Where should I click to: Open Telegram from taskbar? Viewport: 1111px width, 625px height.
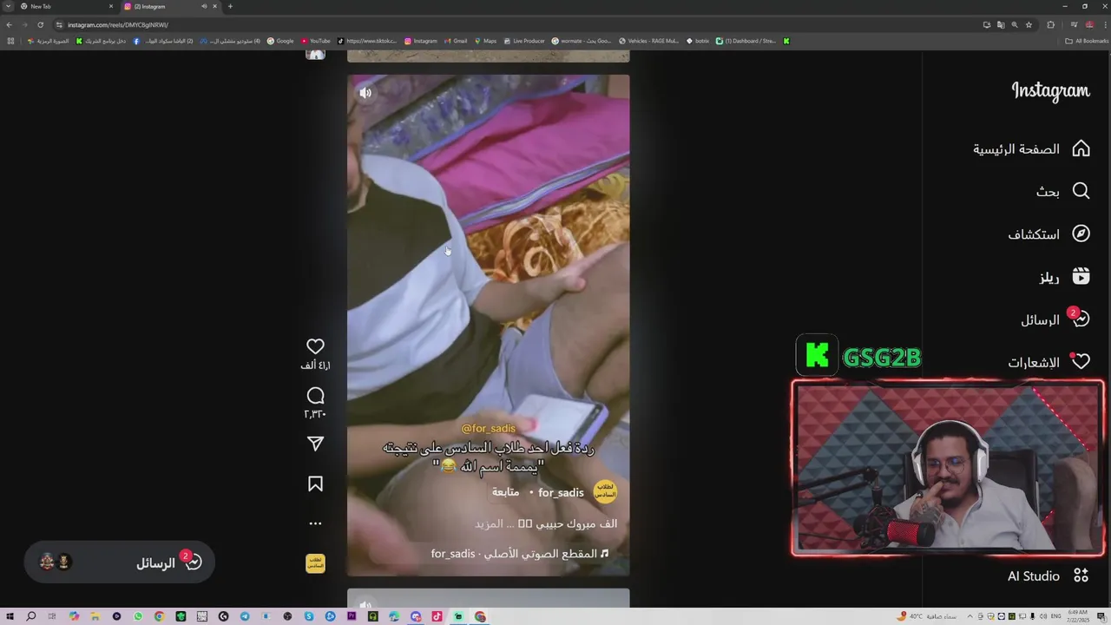pos(245,616)
